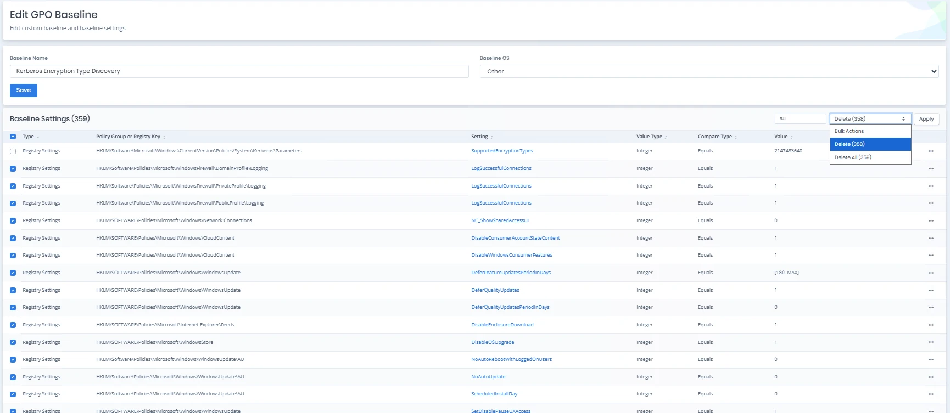
Task: Click the [180..MAX] value cell
Action: (786, 273)
